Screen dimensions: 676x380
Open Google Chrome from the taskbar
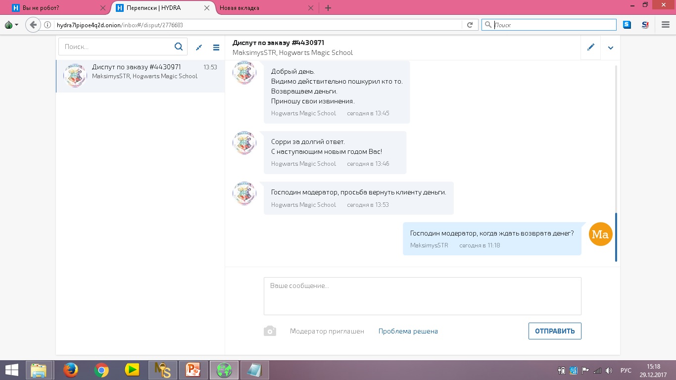(x=101, y=370)
